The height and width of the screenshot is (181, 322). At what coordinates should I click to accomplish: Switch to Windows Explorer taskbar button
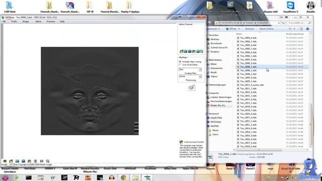click(x=135, y=177)
